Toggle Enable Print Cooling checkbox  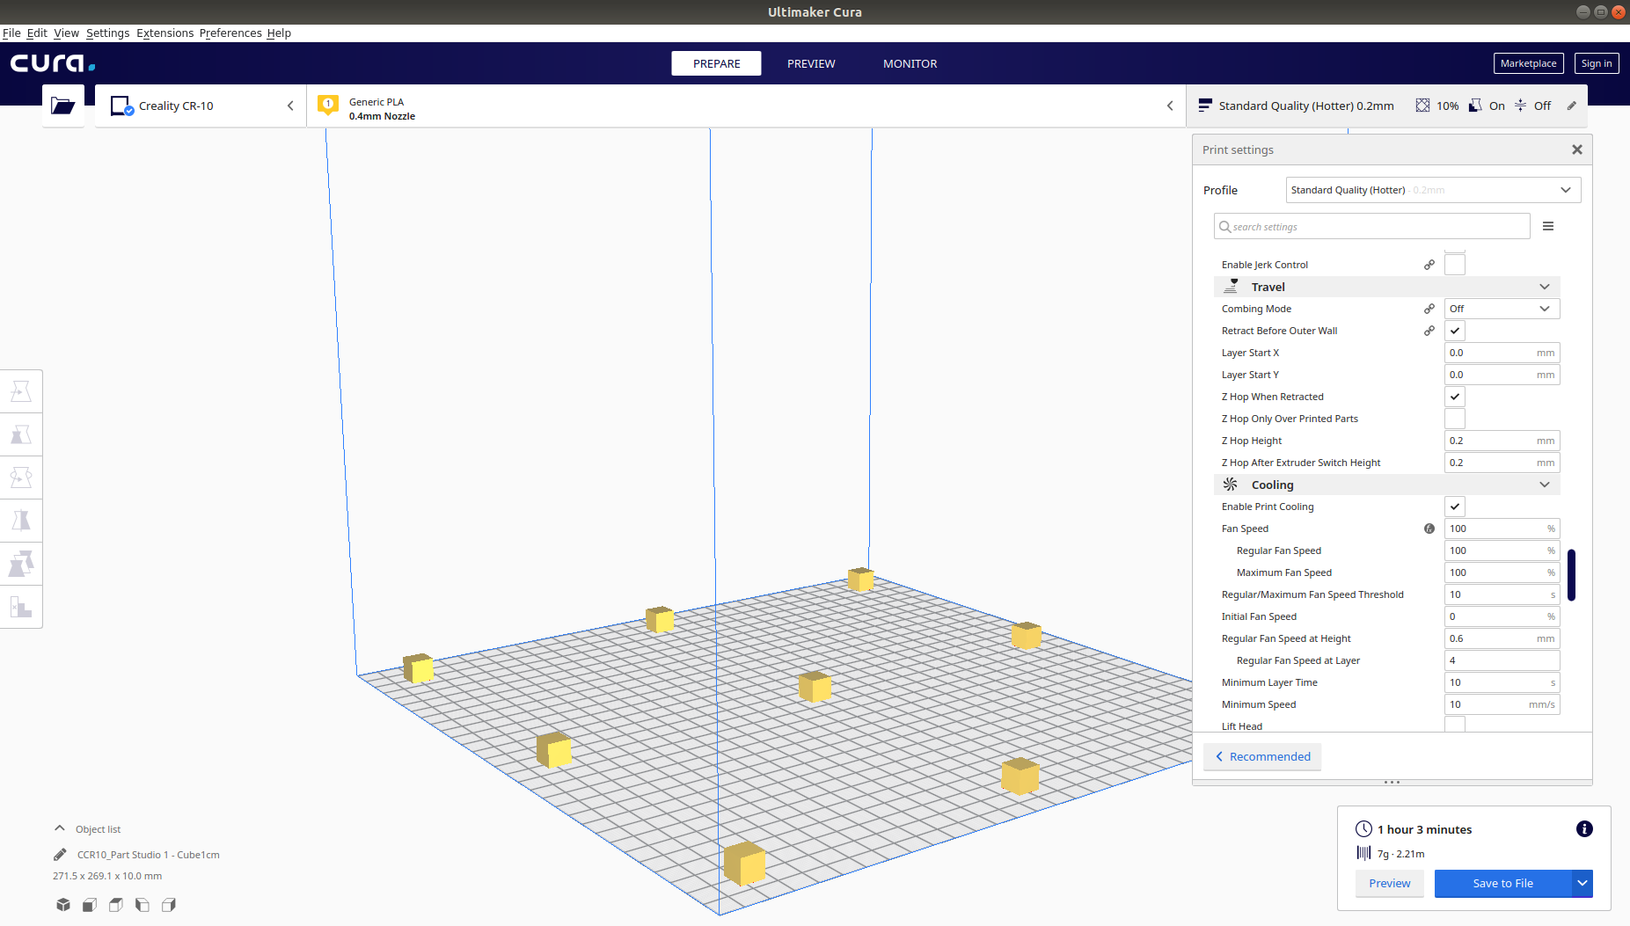click(1455, 507)
